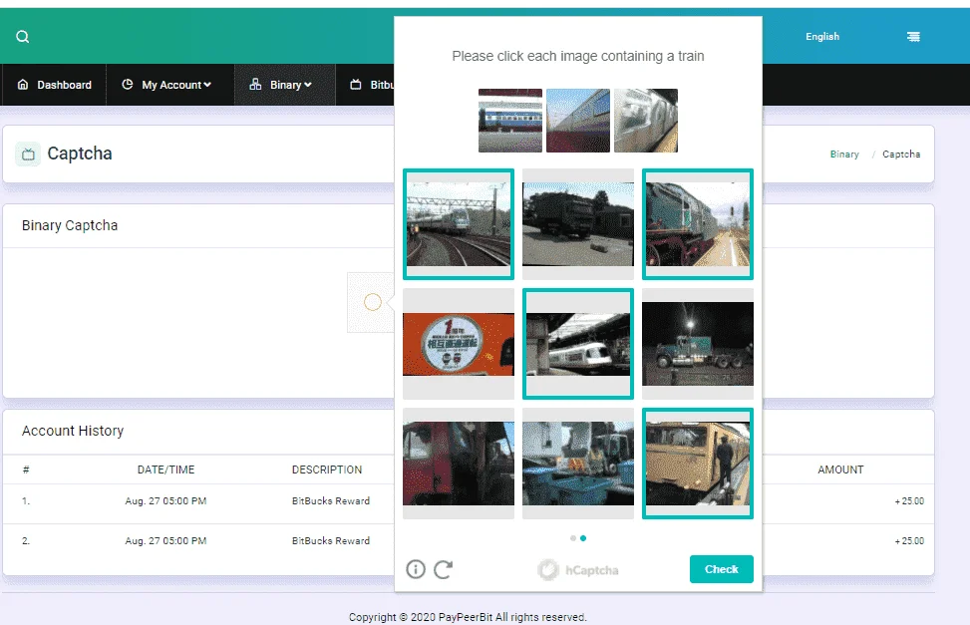
Task: Click the DESCRIPTION column header
Action: pyautogui.click(x=327, y=469)
